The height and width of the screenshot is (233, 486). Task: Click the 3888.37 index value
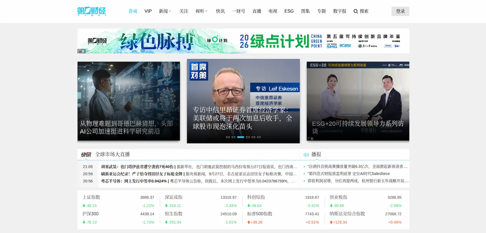click(x=147, y=198)
